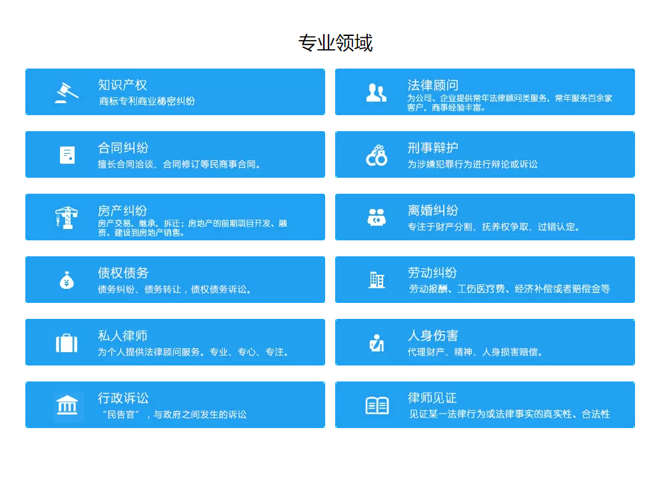Open the 离婚纠纷 title link
The image size is (653, 478).
click(432, 210)
